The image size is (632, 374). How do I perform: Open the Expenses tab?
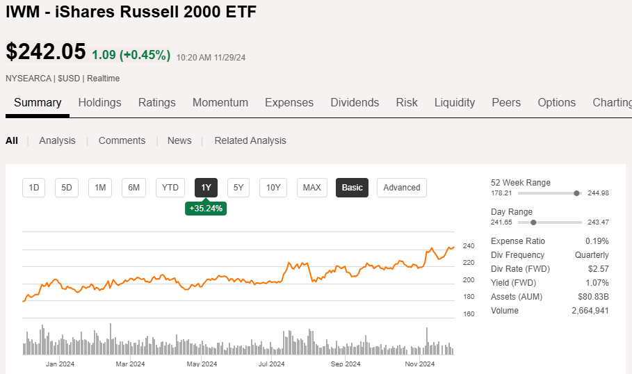pos(289,102)
